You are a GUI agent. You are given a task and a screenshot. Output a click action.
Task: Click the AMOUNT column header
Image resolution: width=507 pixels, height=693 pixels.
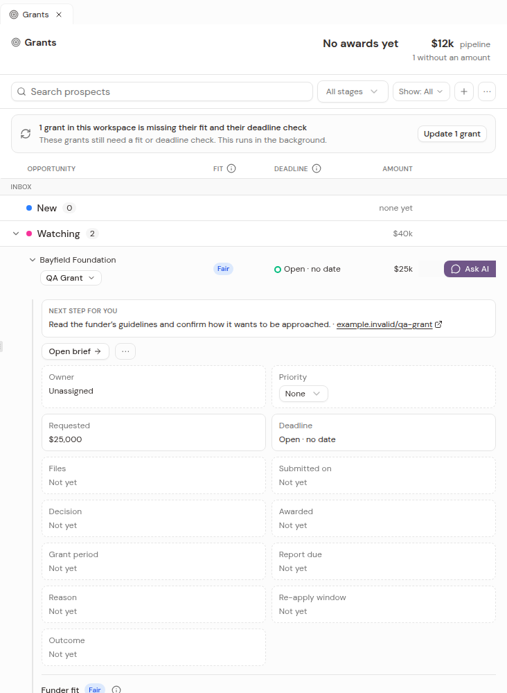click(x=398, y=169)
